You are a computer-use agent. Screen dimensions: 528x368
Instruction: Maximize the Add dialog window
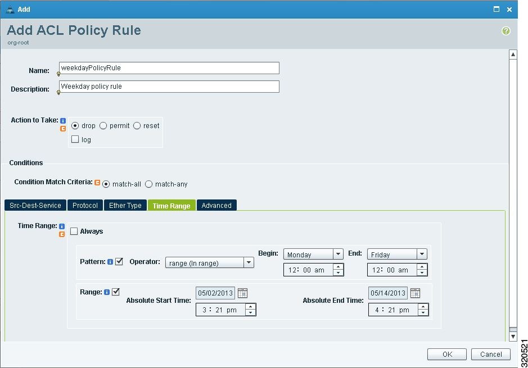pos(497,9)
